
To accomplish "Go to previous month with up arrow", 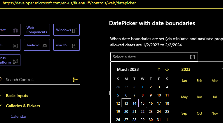I will pos(159,69).
